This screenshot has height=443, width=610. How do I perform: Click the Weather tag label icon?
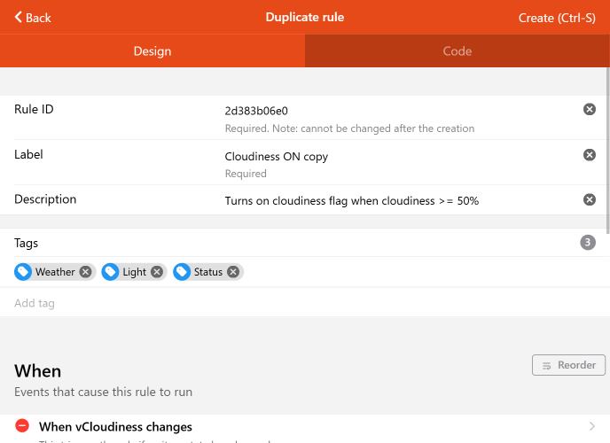(23, 272)
